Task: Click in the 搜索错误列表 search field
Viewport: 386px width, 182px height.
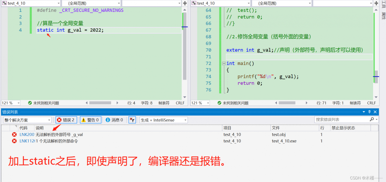Action: pos(342,120)
